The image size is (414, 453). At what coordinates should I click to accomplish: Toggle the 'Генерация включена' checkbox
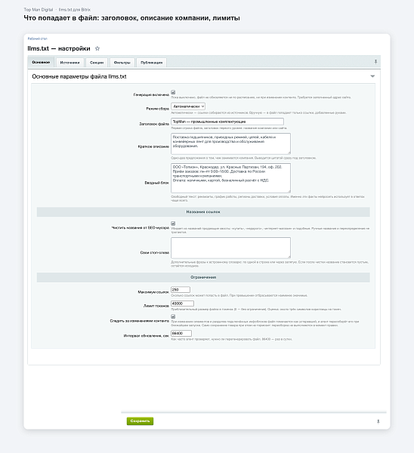pos(173,92)
